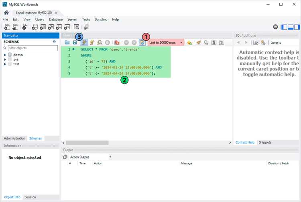Toggle continue-on-error execution
The width and height of the screenshot is (301, 202).
[117, 42]
